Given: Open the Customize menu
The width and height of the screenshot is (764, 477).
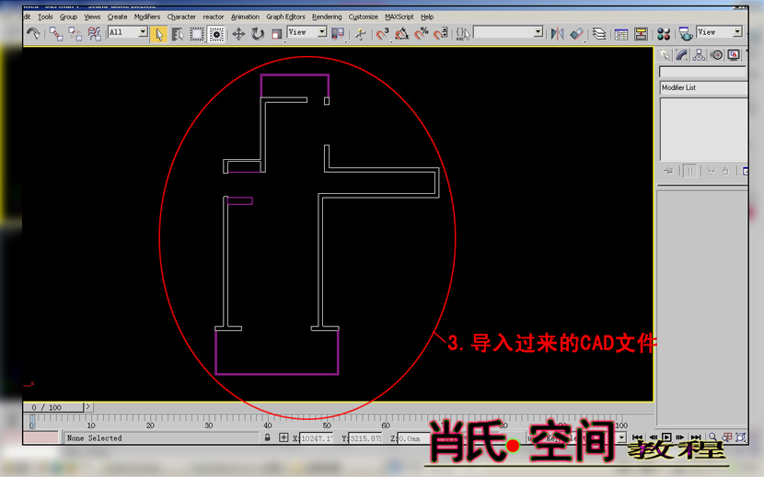Looking at the screenshot, I should [x=363, y=17].
